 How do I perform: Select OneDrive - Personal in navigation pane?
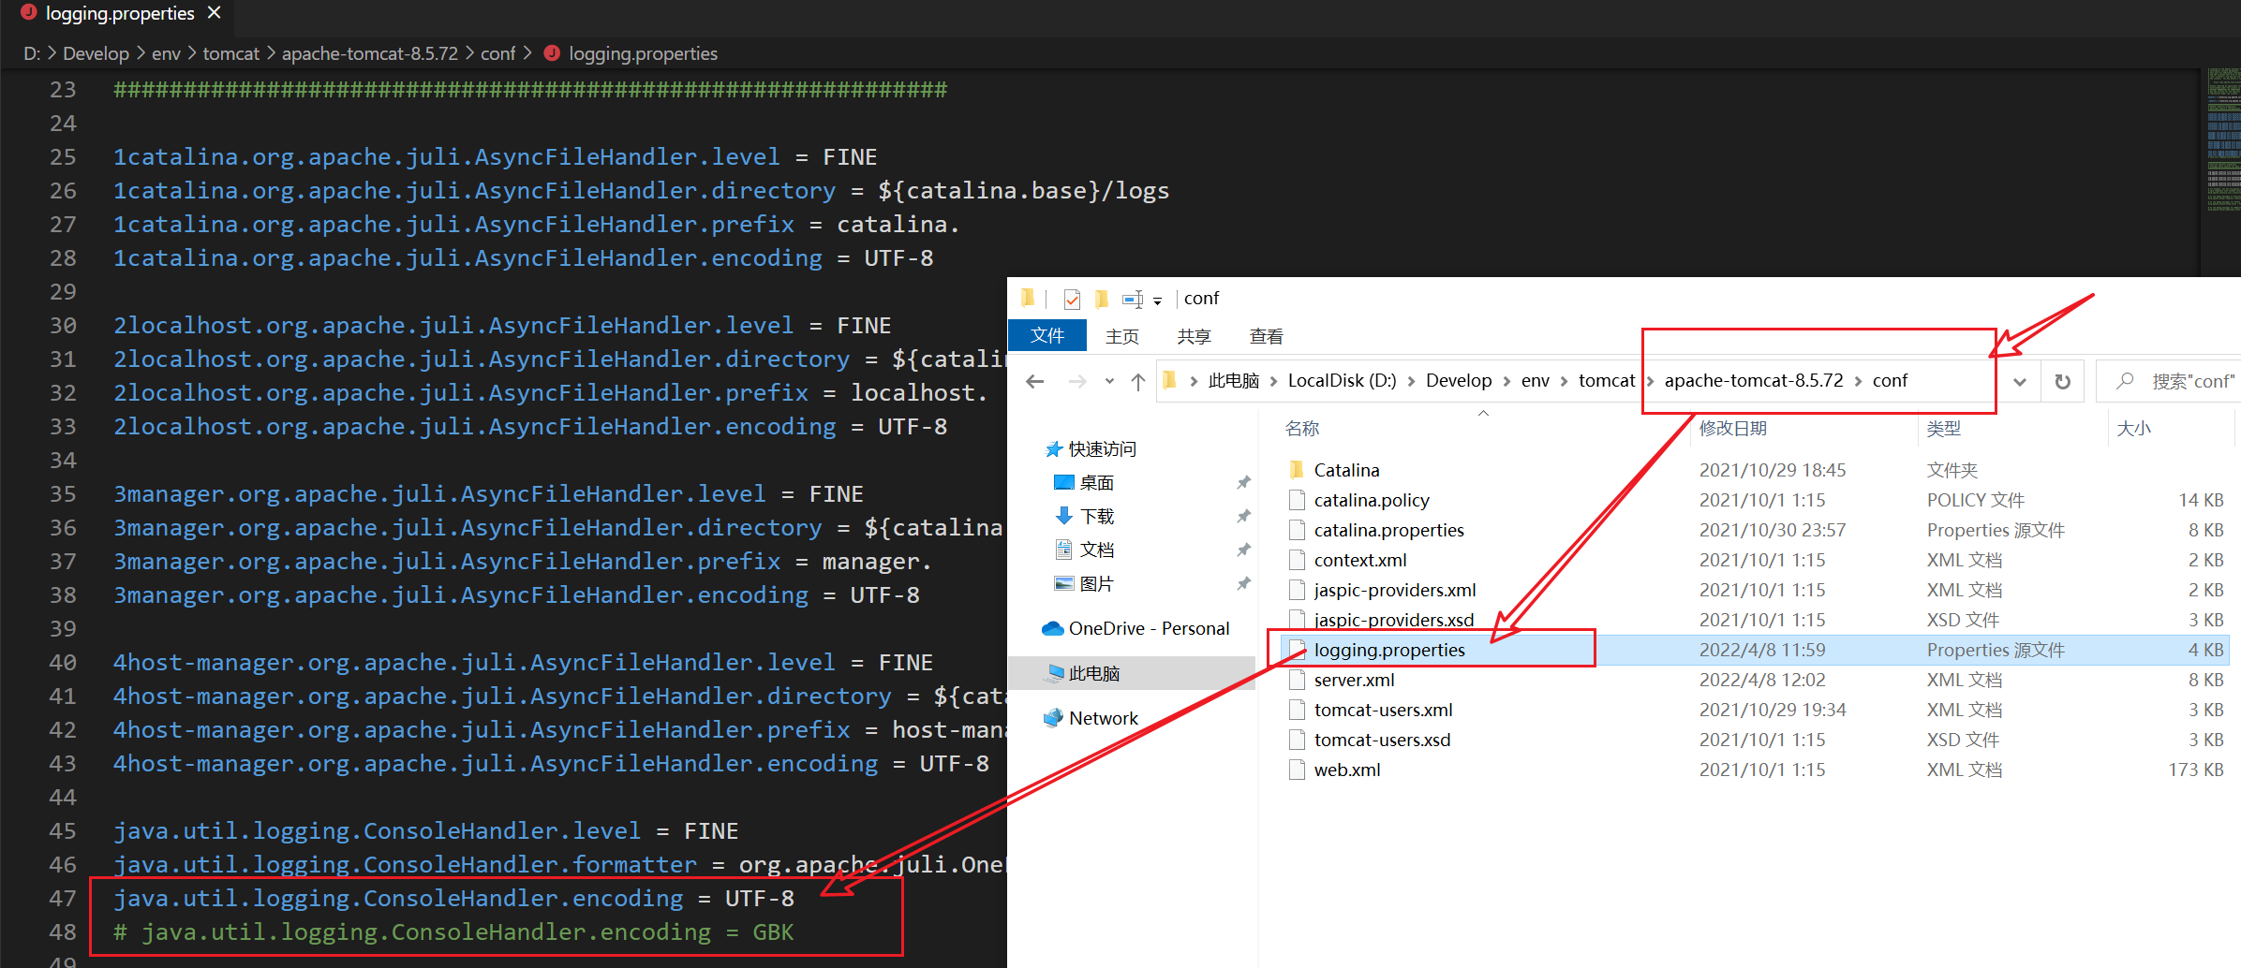[x=1136, y=628]
